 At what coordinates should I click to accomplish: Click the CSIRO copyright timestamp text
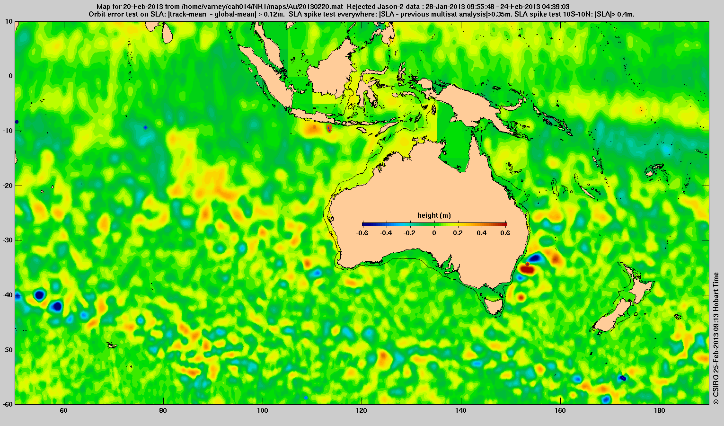click(716, 338)
